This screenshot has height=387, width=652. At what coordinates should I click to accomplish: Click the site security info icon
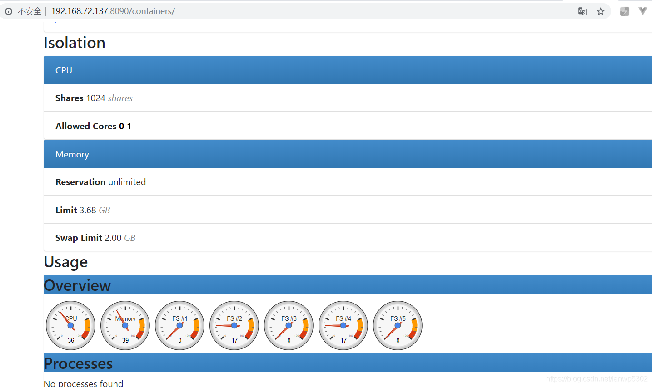click(9, 11)
